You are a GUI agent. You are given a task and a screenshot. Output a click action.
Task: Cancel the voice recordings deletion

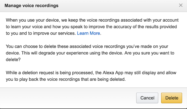pyautogui.click(x=147, y=98)
